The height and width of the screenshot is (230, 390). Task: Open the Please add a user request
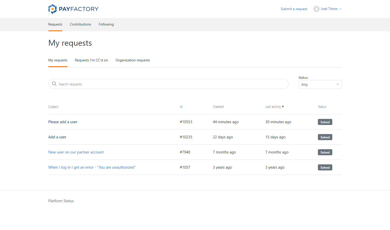pyautogui.click(x=63, y=122)
